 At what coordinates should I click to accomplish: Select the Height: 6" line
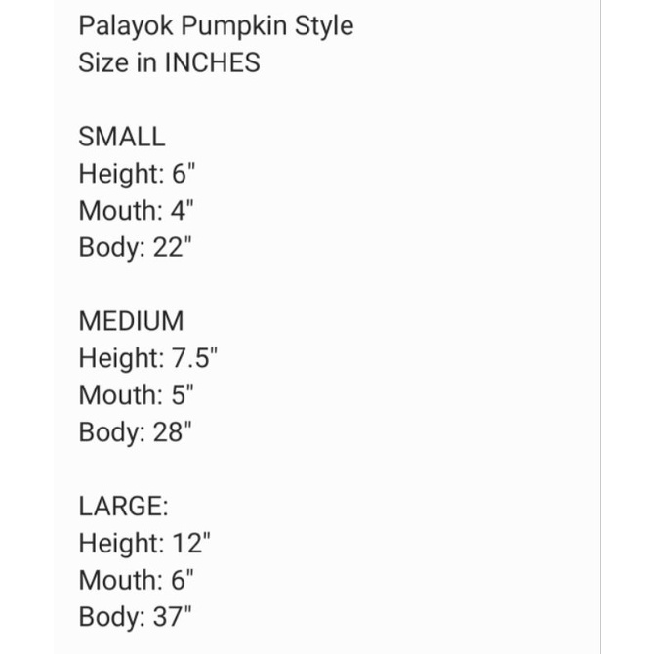(138, 174)
